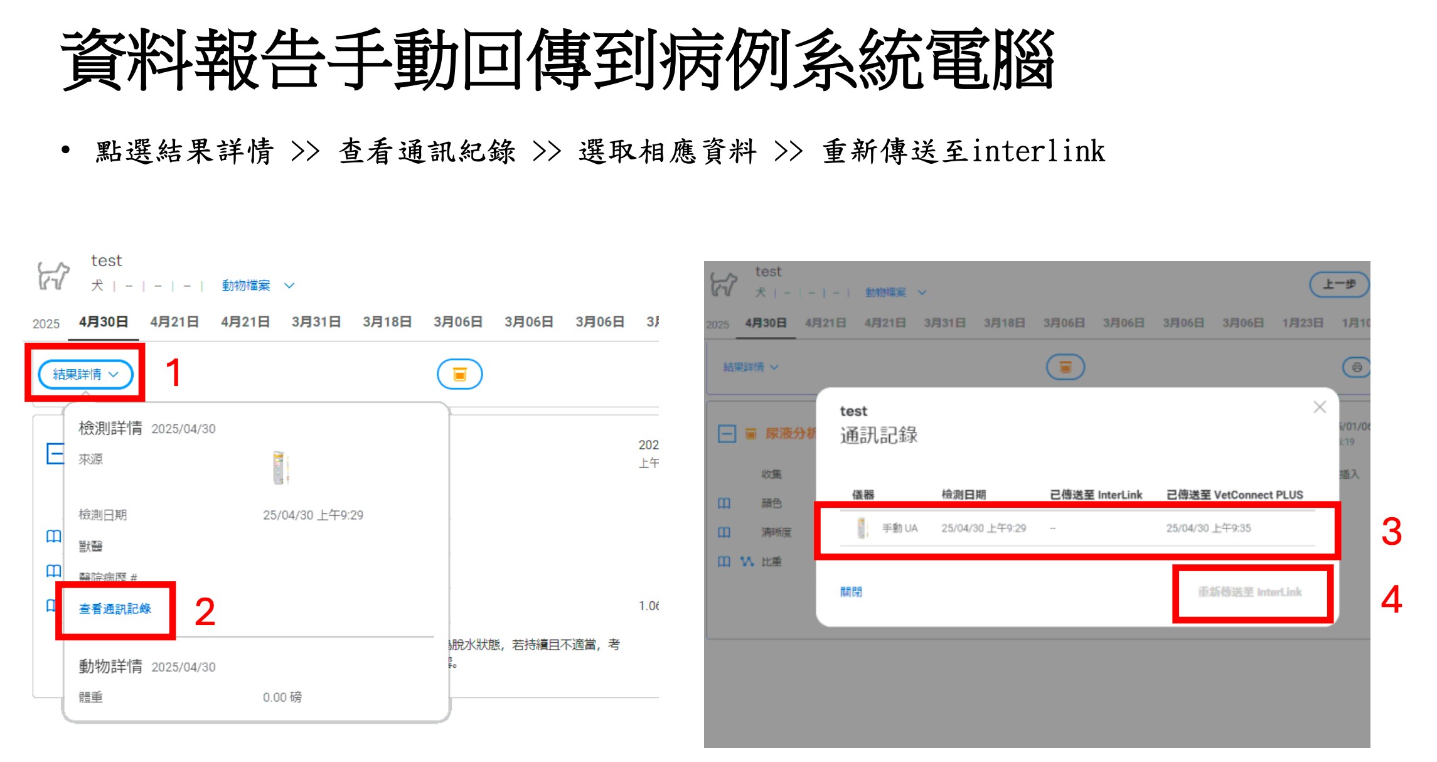Screen dimensions: 1437x762
Task: Click the trend graph icon beside 比重
Action: pyautogui.click(x=747, y=561)
